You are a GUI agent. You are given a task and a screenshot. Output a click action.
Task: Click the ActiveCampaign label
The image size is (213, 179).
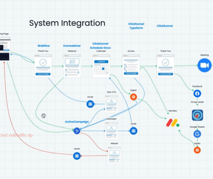coord(77,122)
